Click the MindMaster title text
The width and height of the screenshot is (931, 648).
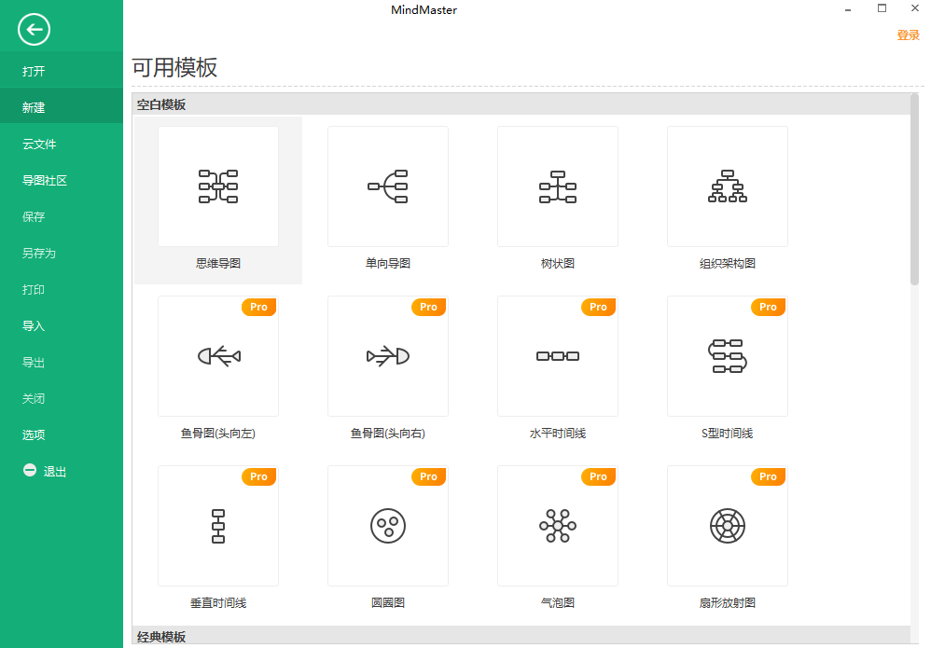[x=424, y=10]
